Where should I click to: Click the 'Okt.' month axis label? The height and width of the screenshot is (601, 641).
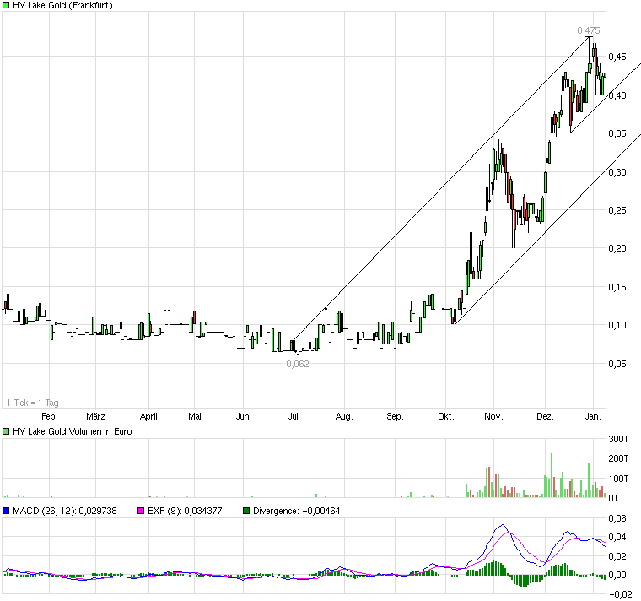point(446,416)
